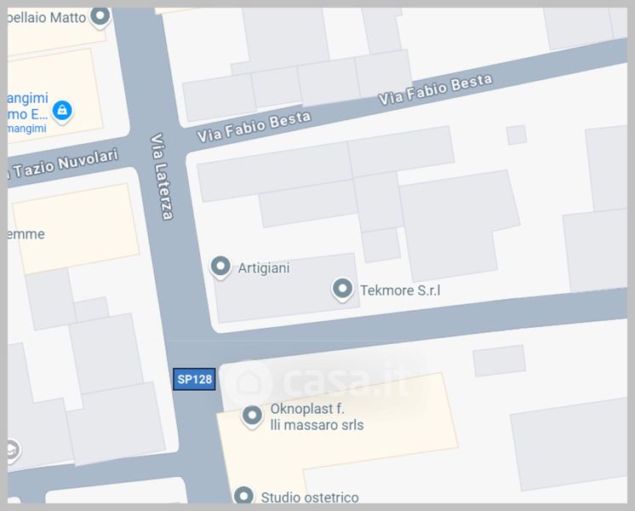Select the Studio ostetrico text label
The width and height of the screenshot is (635, 511).
(x=310, y=497)
